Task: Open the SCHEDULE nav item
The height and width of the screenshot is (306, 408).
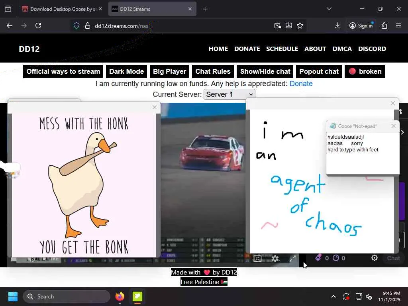Action: [282, 49]
